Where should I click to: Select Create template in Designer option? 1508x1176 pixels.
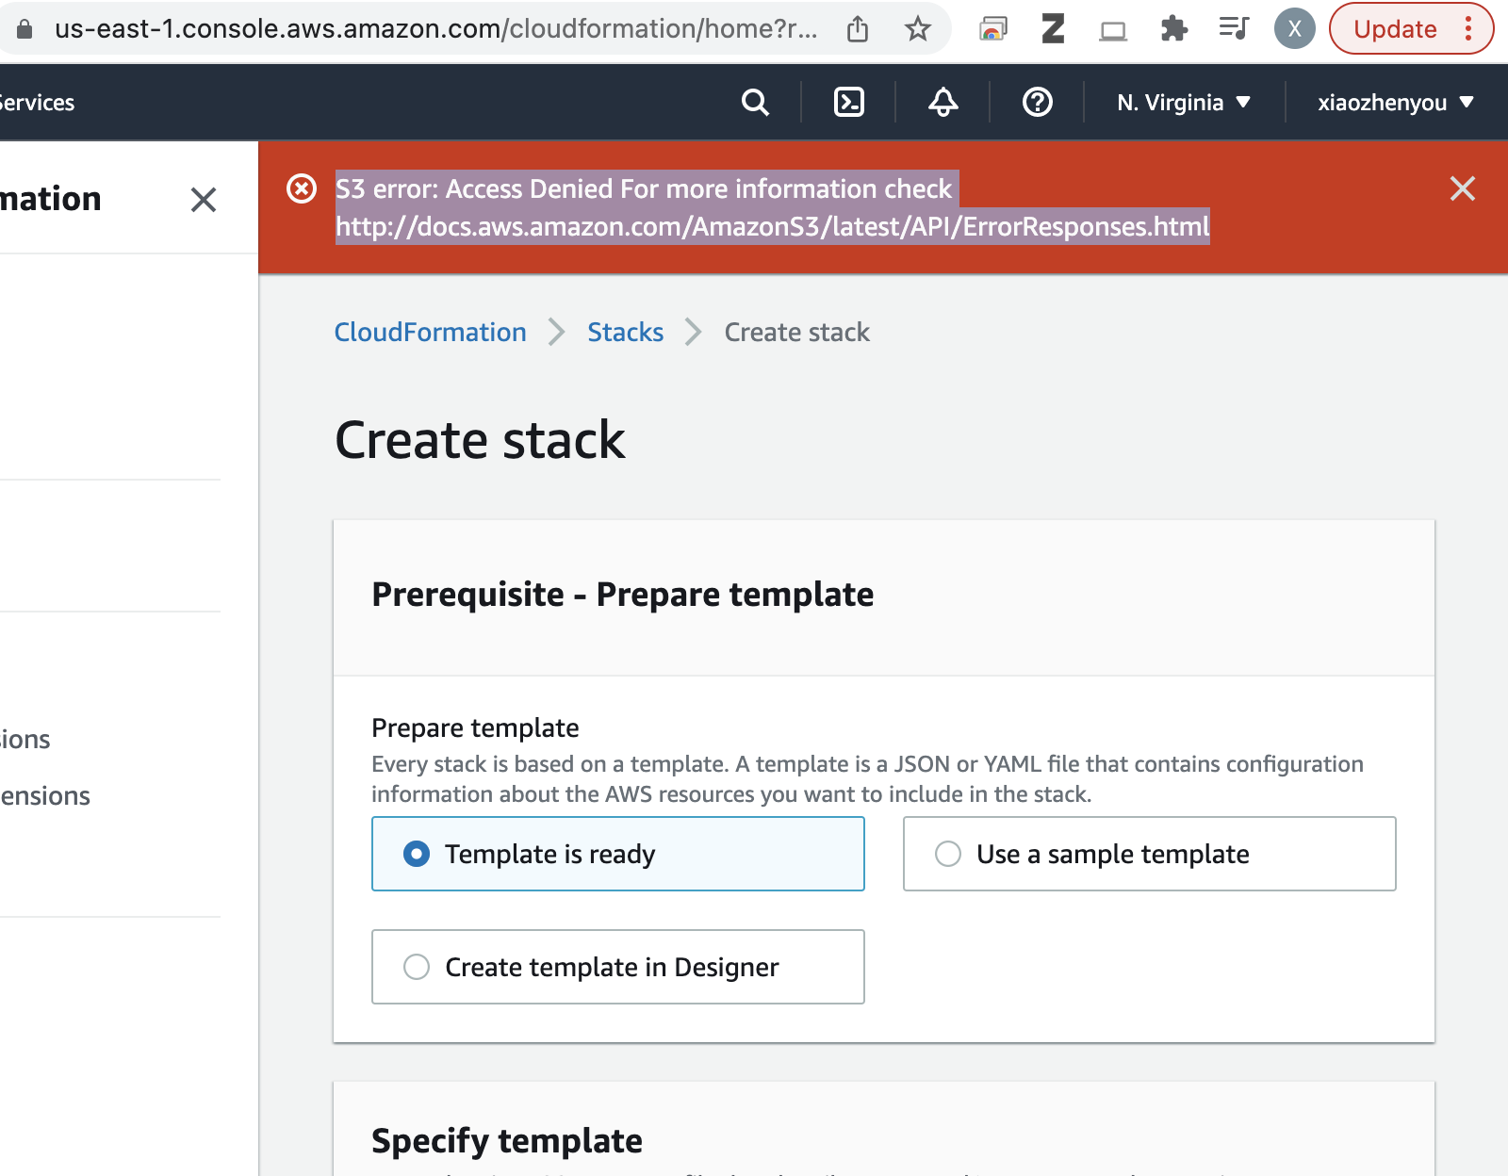tap(417, 967)
